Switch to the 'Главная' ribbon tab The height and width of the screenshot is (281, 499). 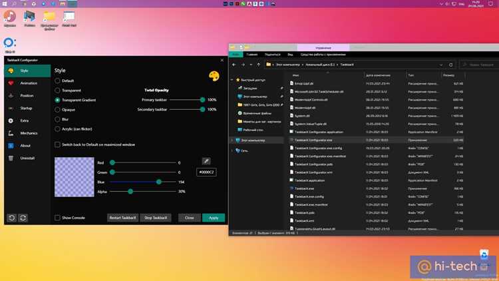pos(251,55)
